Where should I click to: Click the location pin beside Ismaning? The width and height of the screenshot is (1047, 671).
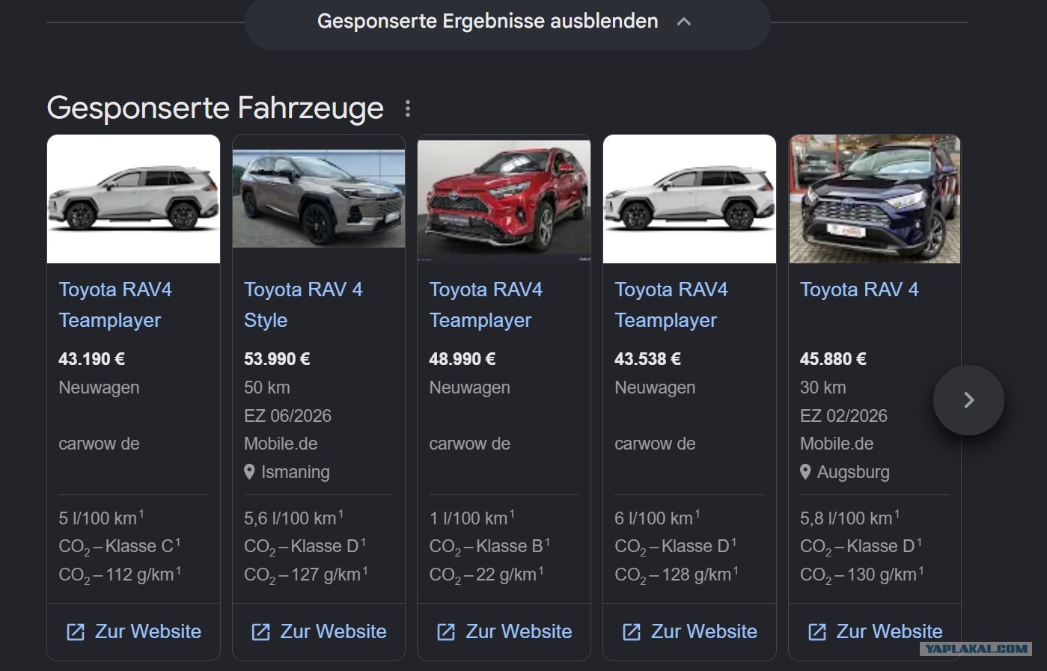tap(249, 472)
